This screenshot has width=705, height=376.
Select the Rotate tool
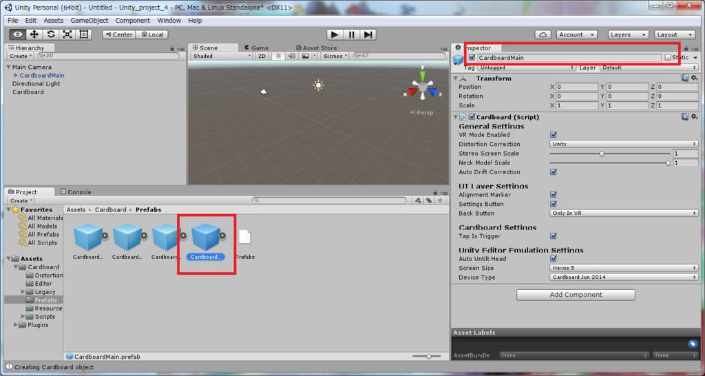[x=51, y=34]
